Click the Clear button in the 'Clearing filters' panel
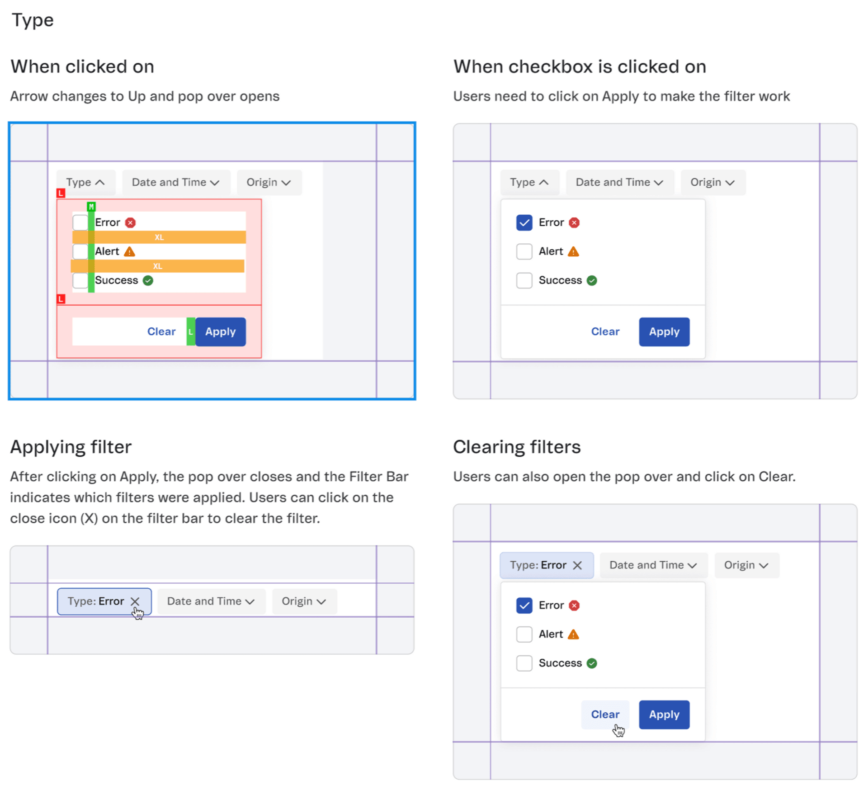This screenshot has height=790, width=868. pyautogui.click(x=605, y=714)
